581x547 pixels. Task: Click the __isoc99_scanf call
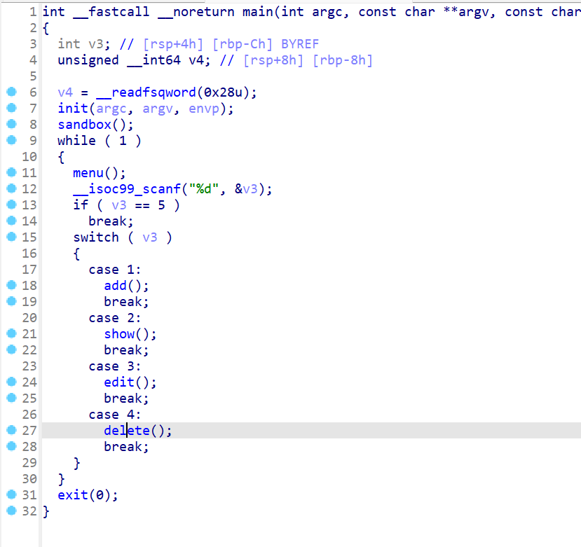(x=127, y=189)
